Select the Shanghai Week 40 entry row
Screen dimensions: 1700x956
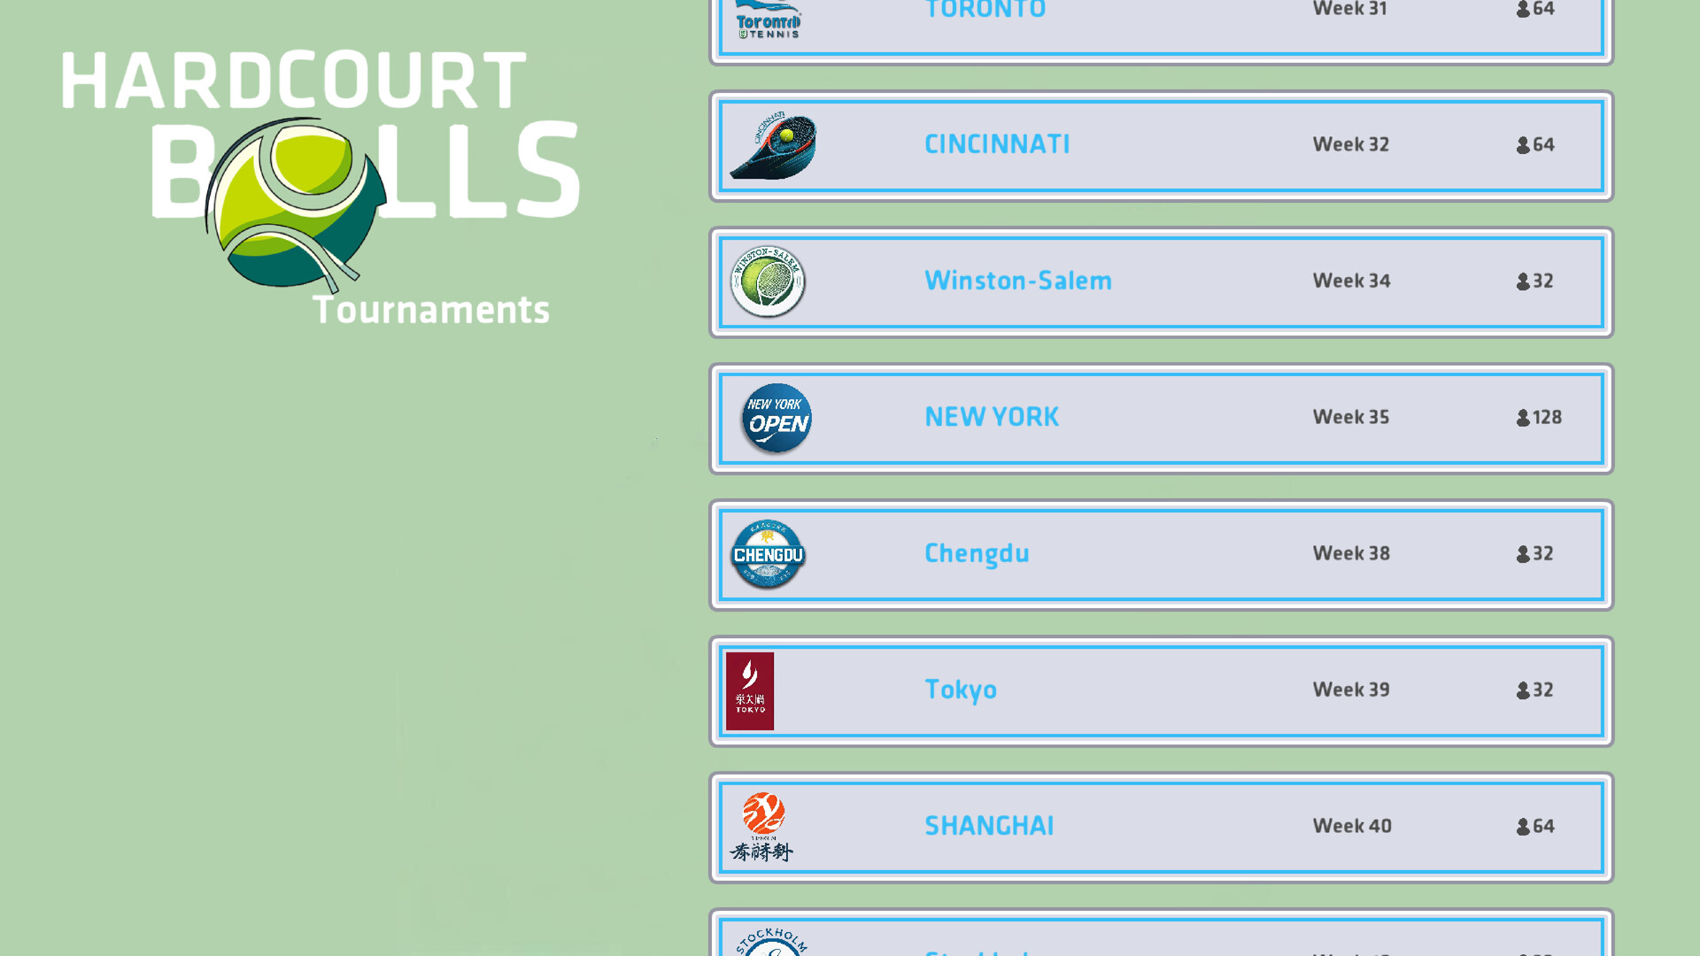[x=1160, y=826]
